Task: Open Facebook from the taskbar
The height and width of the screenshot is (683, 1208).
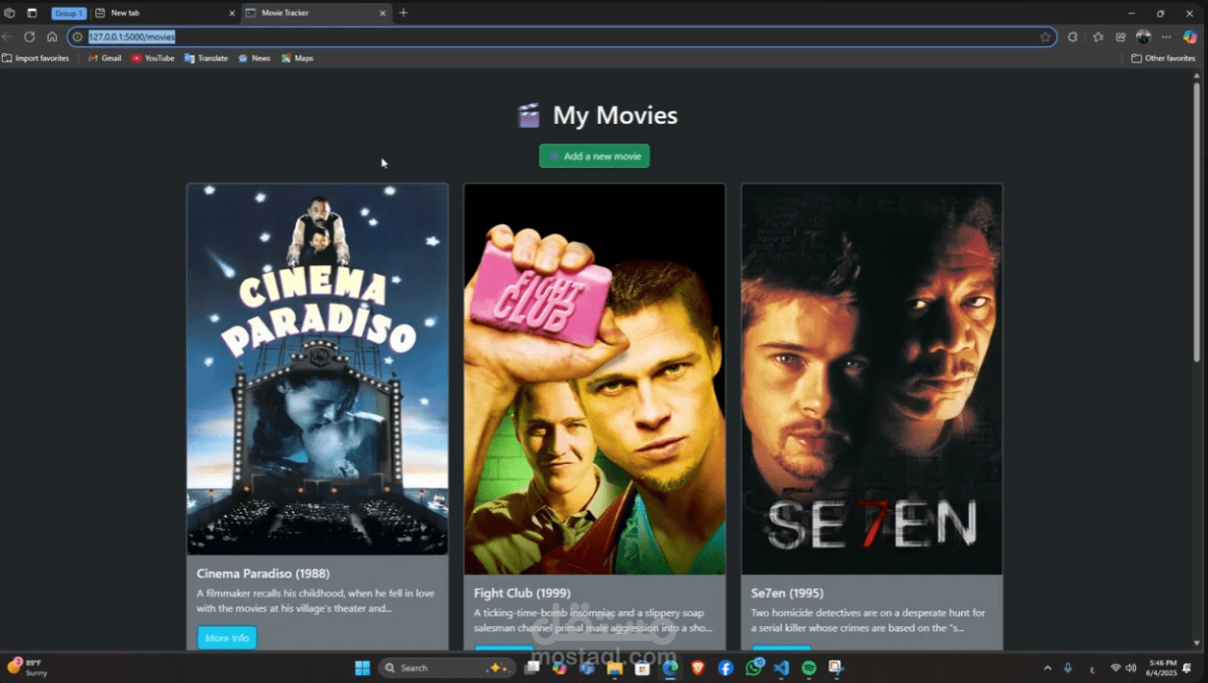Action: [726, 668]
